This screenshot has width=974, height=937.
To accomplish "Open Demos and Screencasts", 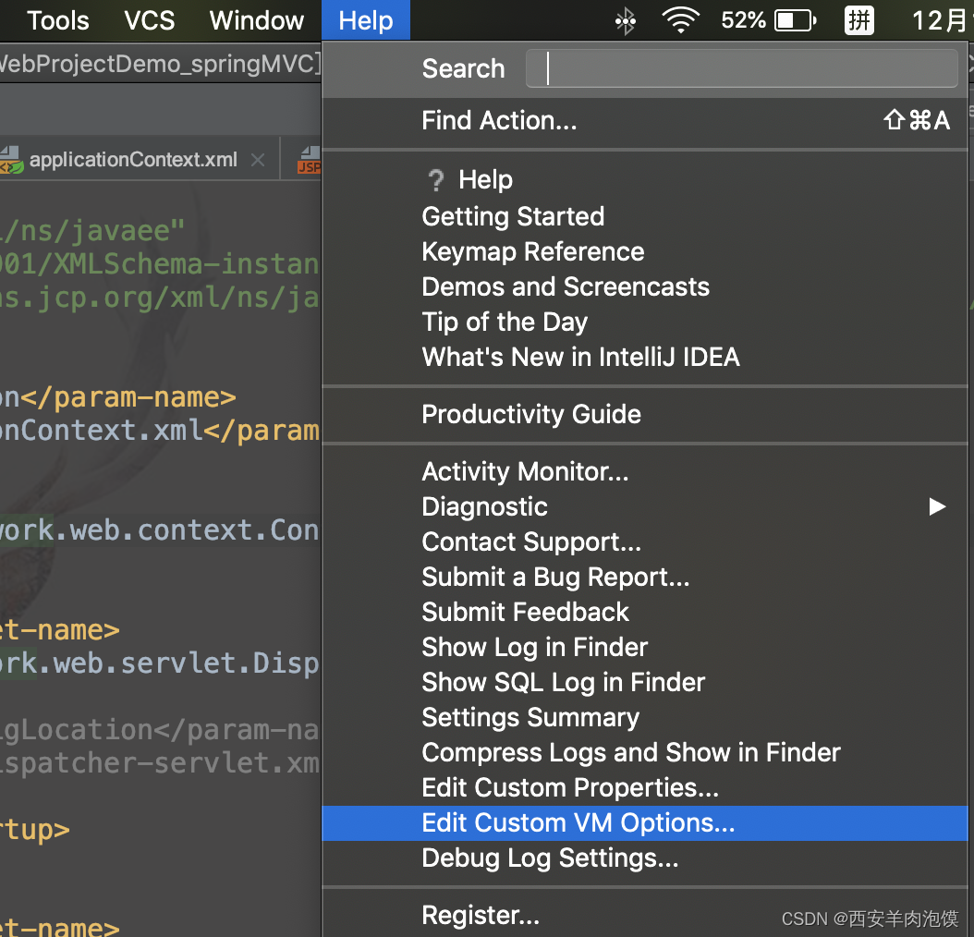I will 645,286.
